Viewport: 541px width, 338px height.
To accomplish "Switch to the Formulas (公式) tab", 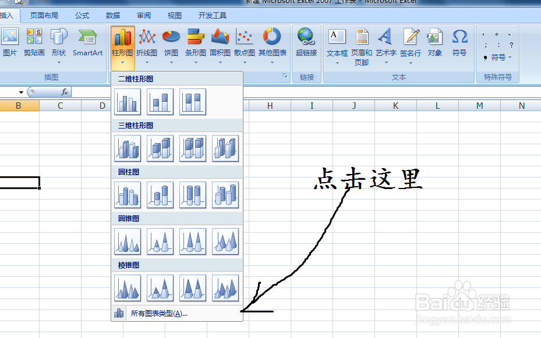I will (x=82, y=16).
